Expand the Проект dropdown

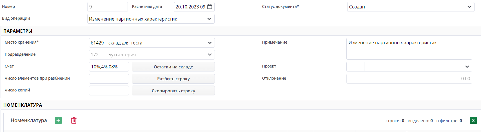pyautogui.click(x=467, y=67)
